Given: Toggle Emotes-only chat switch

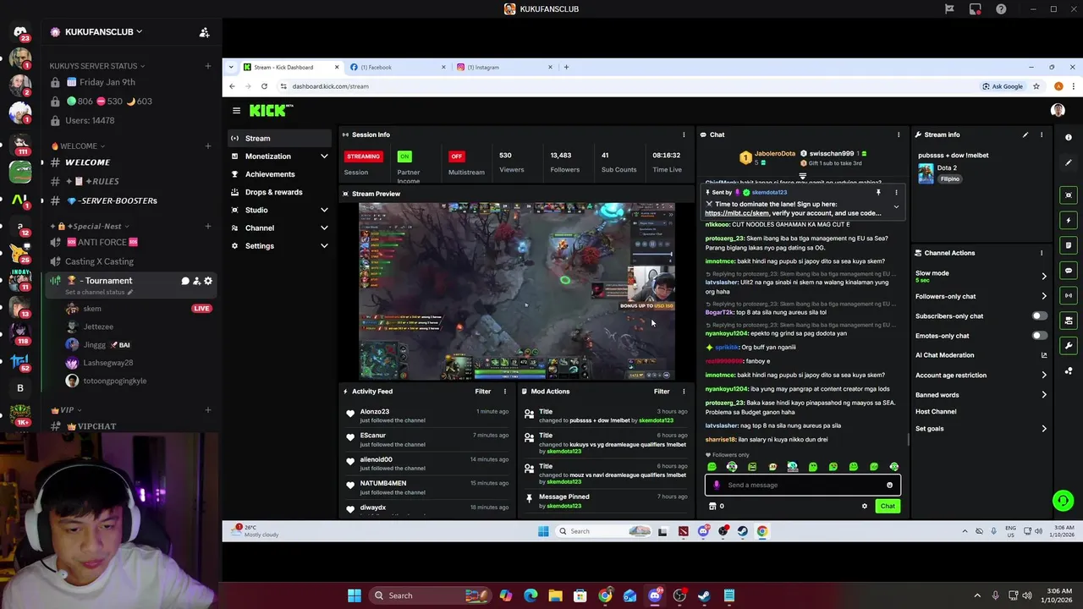Looking at the screenshot, I should point(1039,336).
